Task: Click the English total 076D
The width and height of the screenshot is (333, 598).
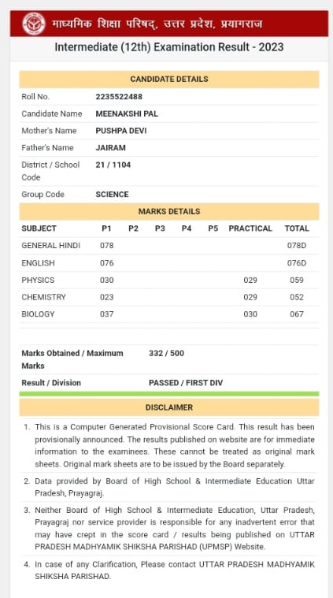Action: pos(297,263)
